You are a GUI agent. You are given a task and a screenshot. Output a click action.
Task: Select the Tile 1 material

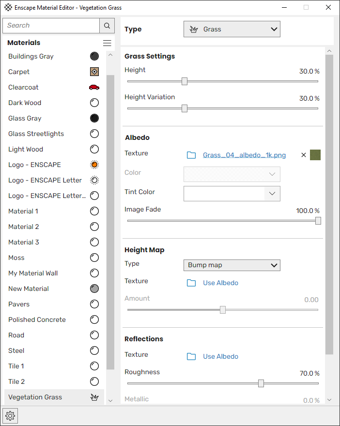click(54, 366)
